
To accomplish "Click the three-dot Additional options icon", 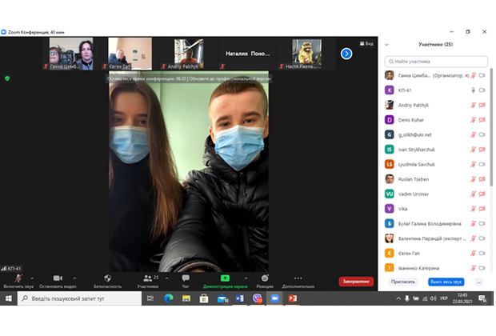I will 298,278.
